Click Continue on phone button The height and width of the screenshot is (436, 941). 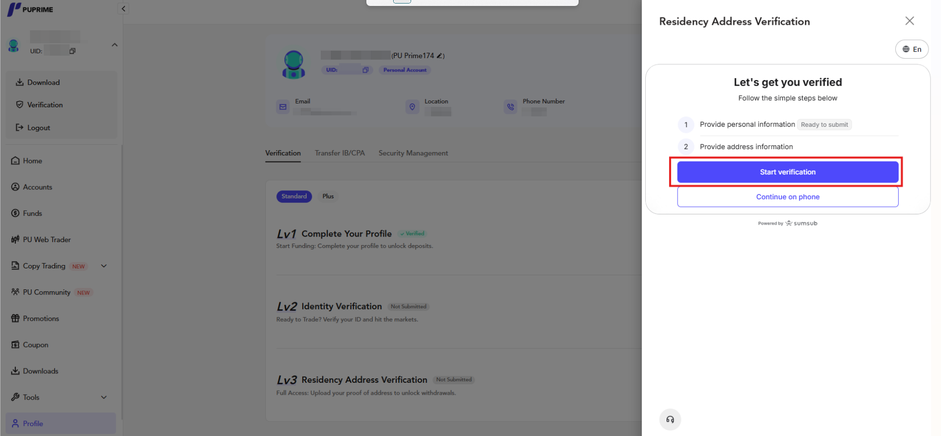coord(787,197)
